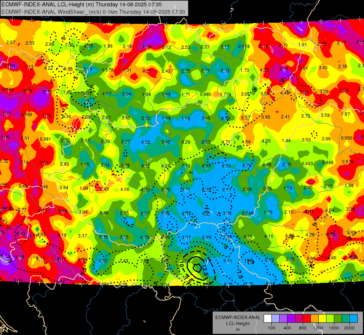The width and height of the screenshot is (364, 335).
Task: Click the white swatch in the LCL-Height legend
Action: coord(268,319)
